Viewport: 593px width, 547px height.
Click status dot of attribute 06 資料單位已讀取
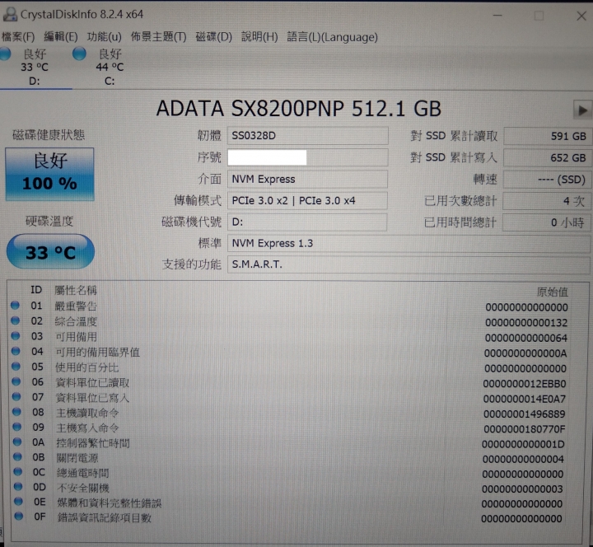pos(16,381)
